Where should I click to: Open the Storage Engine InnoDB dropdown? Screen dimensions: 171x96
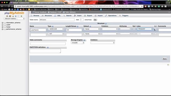77,43
